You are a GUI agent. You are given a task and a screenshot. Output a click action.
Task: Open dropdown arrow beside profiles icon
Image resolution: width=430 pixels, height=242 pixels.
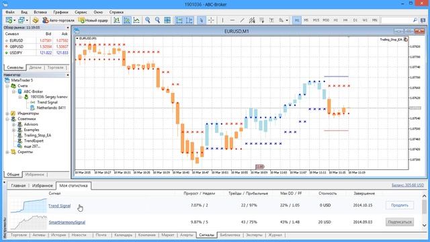point(27,20)
